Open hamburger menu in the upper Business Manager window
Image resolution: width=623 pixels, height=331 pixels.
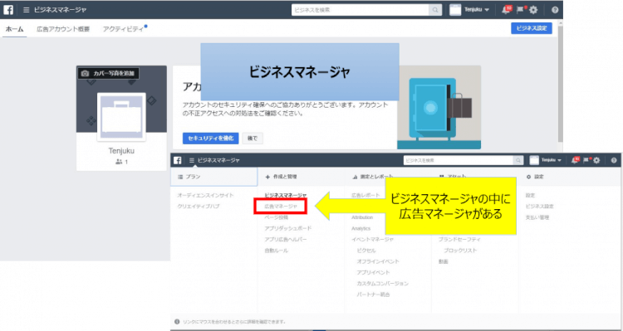[27, 10]
